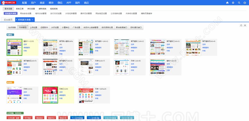Select the 基本设置 submenu tab

8,9
